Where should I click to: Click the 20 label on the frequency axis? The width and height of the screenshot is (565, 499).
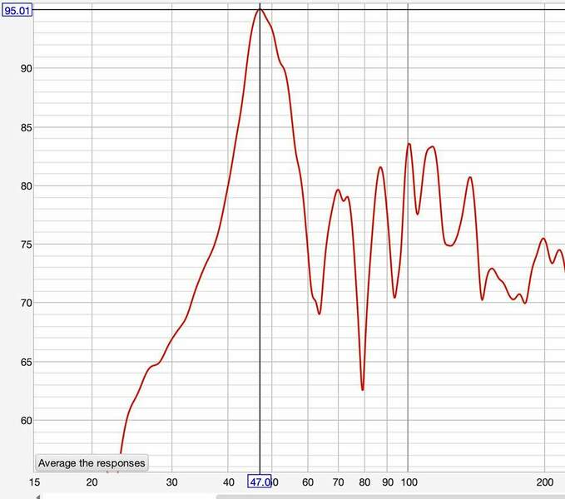[x=92, y=482]
